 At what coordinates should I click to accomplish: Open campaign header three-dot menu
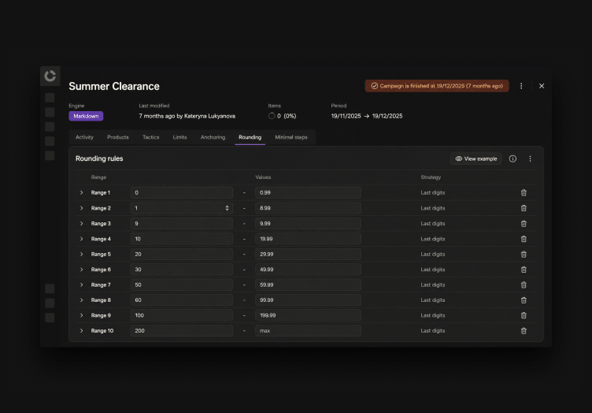521,86
